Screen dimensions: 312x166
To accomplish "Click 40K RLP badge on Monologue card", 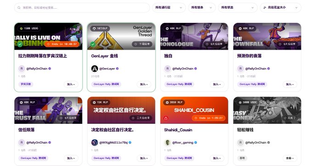I will [173, 28].
